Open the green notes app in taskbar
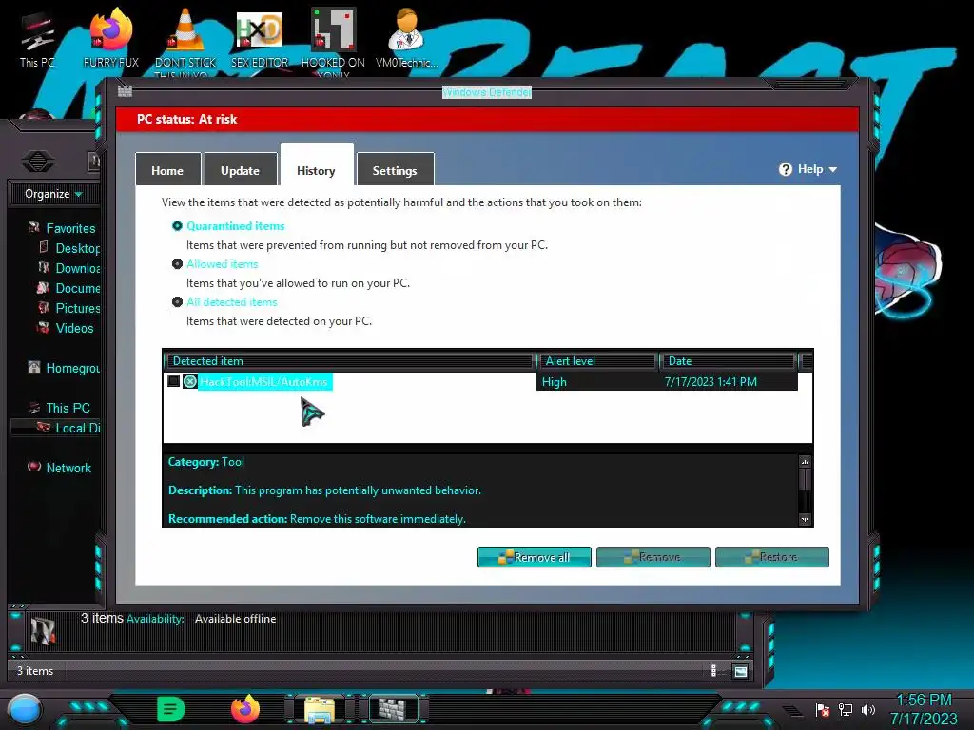The height and width of the screenshot is (730, 974). 171,709
